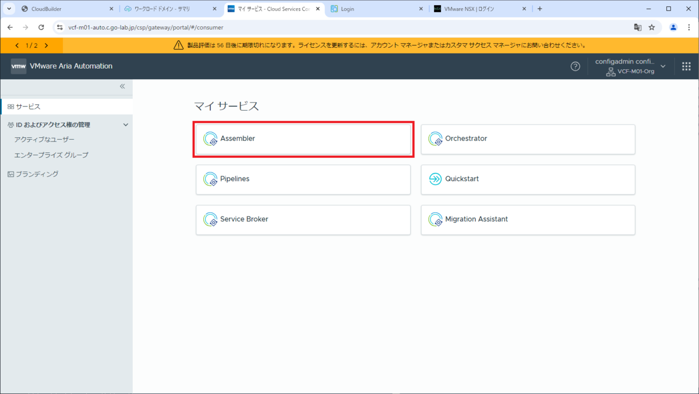Bookmark this page with star icon

(652, 27)
